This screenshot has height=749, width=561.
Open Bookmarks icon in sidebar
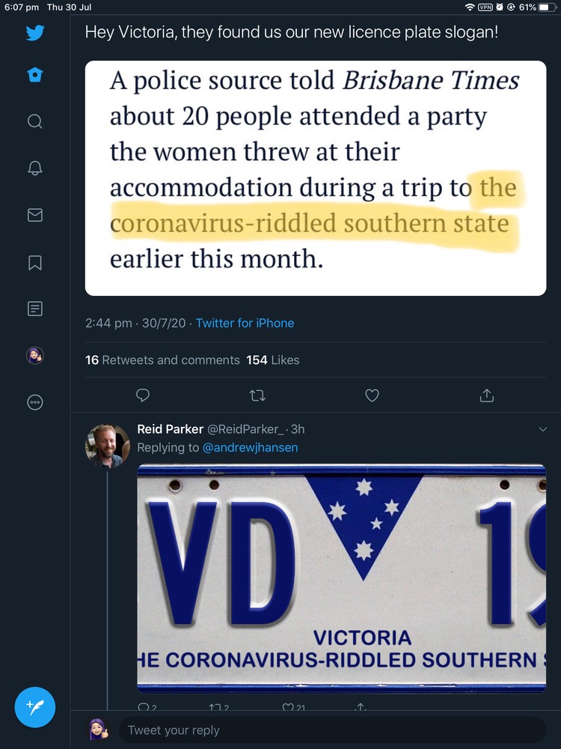34,262
